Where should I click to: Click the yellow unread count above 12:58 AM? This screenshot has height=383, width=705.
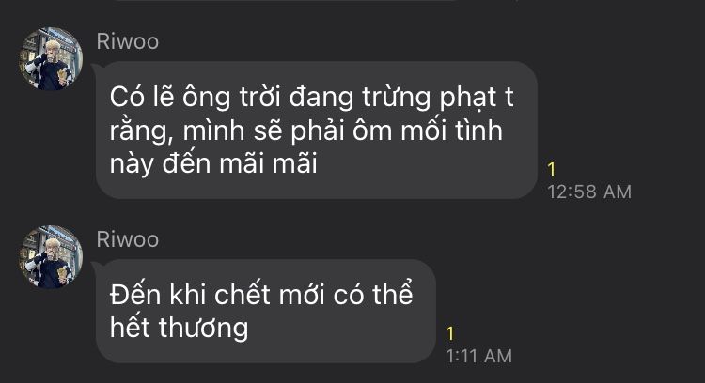click(x=552, y=169)
